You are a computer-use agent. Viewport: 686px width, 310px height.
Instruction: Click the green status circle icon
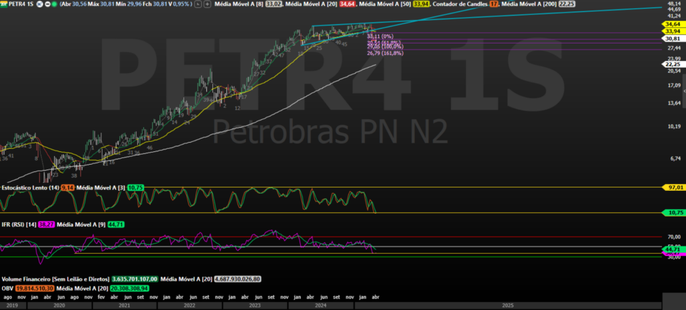pos(54,3)
